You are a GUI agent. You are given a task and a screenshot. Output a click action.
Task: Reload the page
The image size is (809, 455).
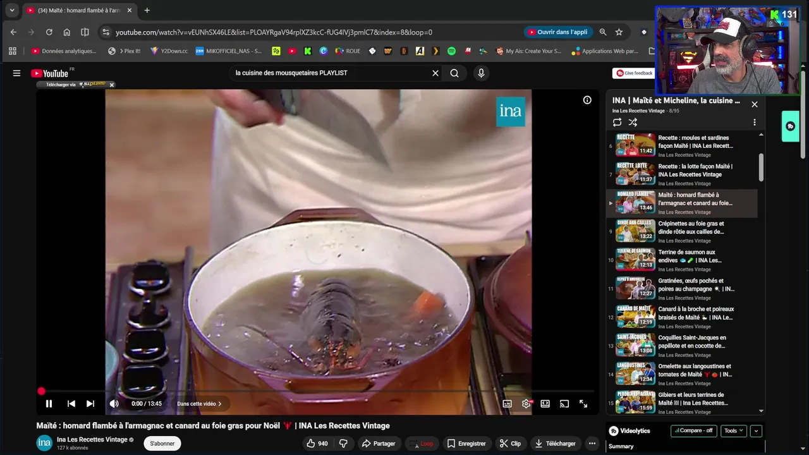coord(49,32)
